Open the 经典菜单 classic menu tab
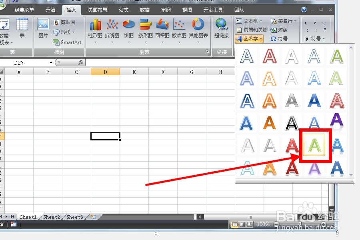Viewport: 360px width, 240px height. pyautogui.click(x=24, y=10)
